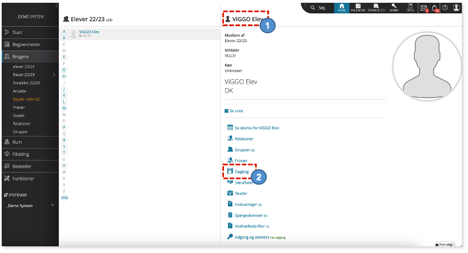Open Skema & Tid in top bar
The height and width of the screenshot is (253, 468).
(376, 8)
